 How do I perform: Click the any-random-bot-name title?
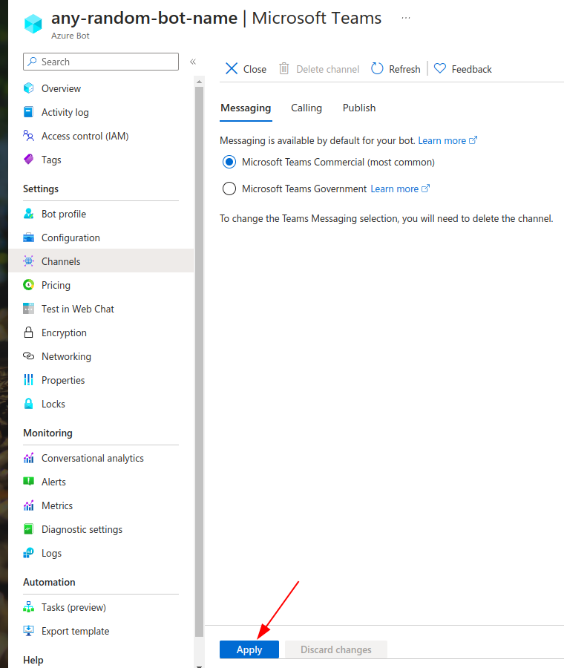click(x=144, y=18)
